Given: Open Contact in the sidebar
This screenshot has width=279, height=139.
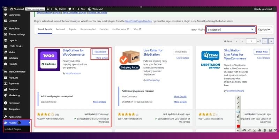Looking at the screenshot, I should coord(13,21).
